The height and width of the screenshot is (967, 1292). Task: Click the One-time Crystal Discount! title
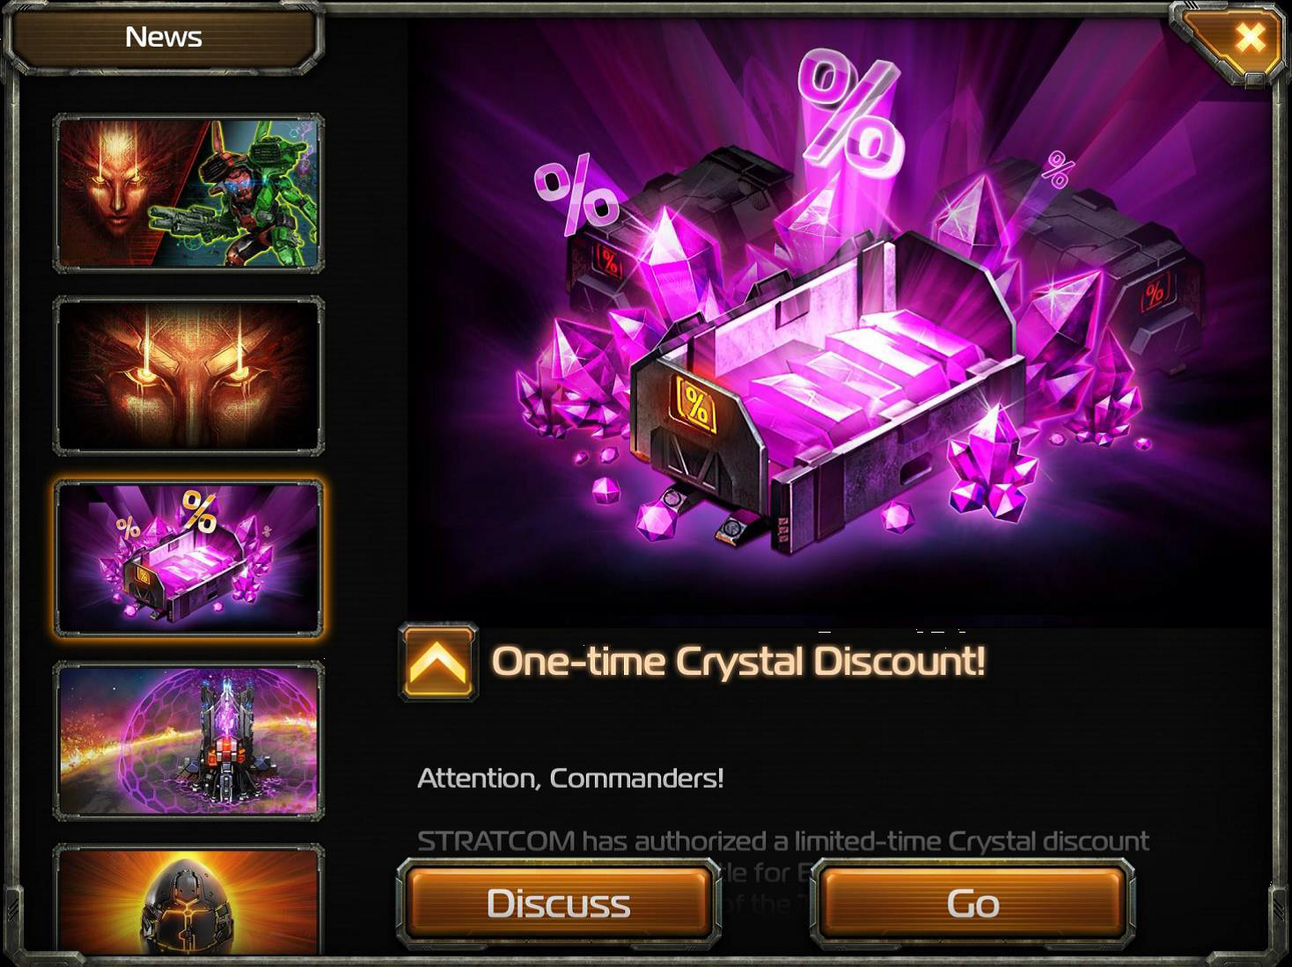738,662
